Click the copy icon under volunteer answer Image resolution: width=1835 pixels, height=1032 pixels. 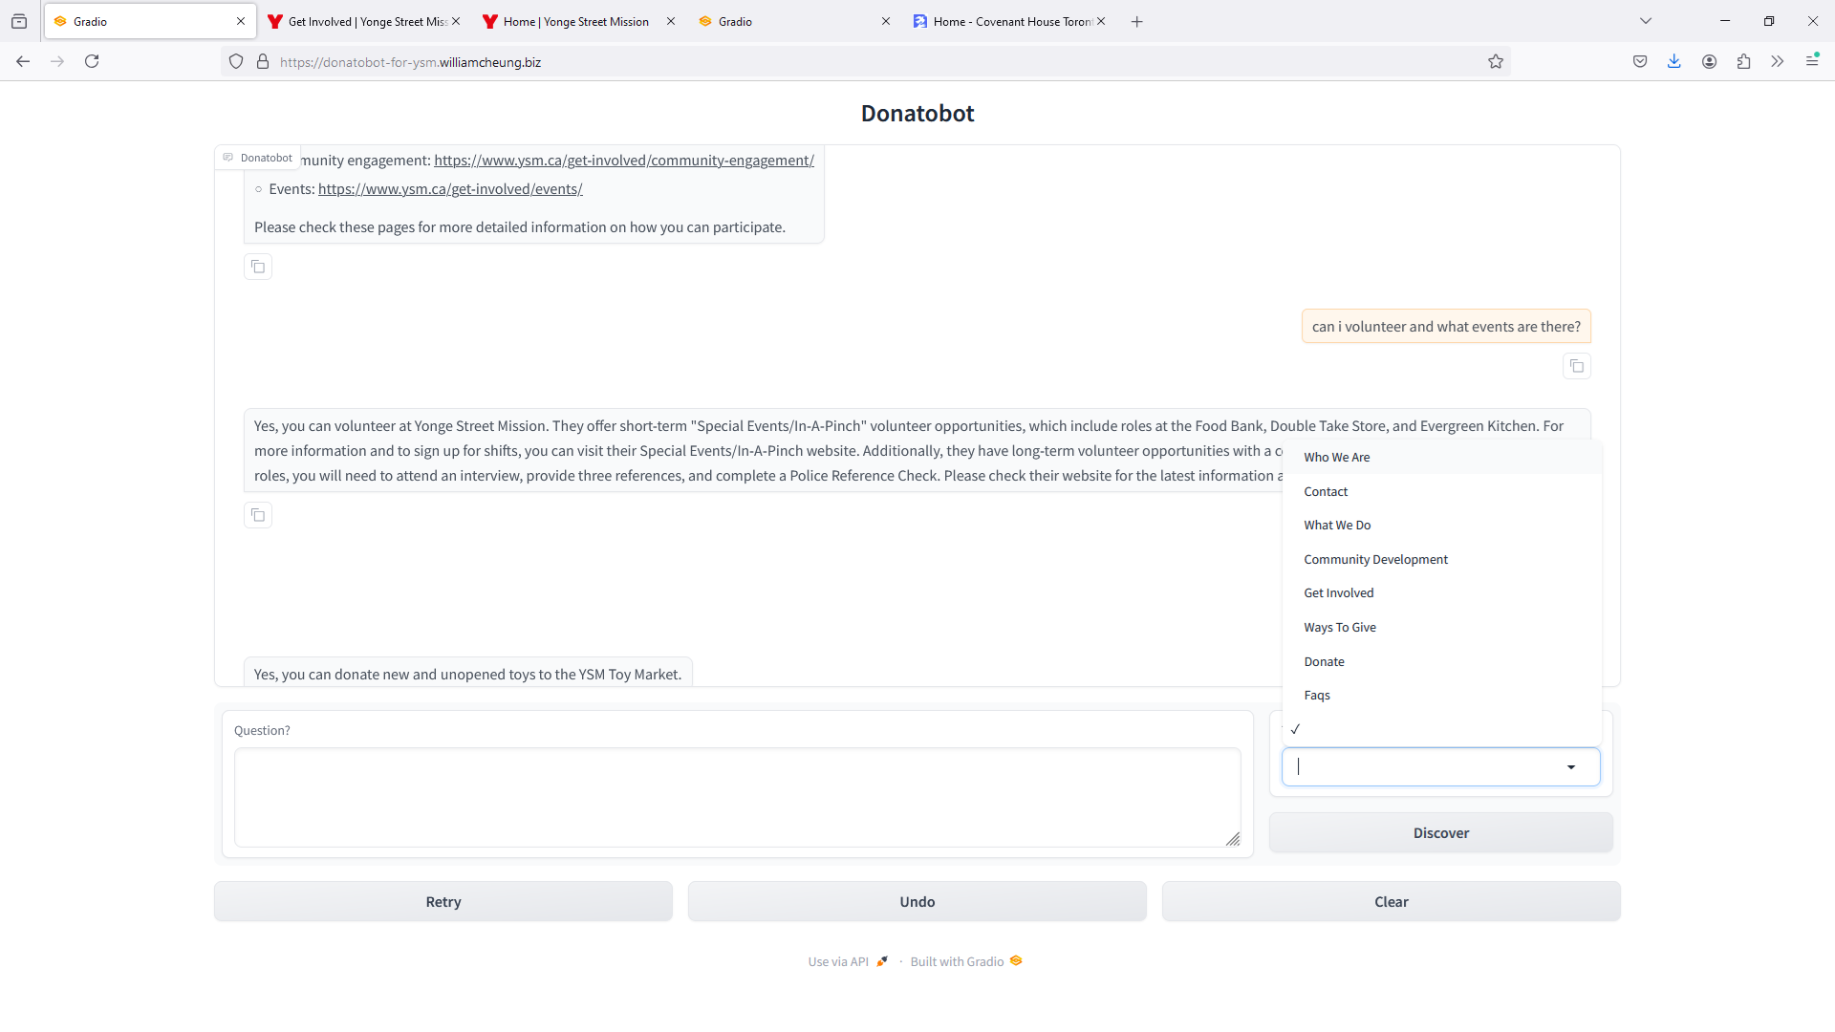258,516
